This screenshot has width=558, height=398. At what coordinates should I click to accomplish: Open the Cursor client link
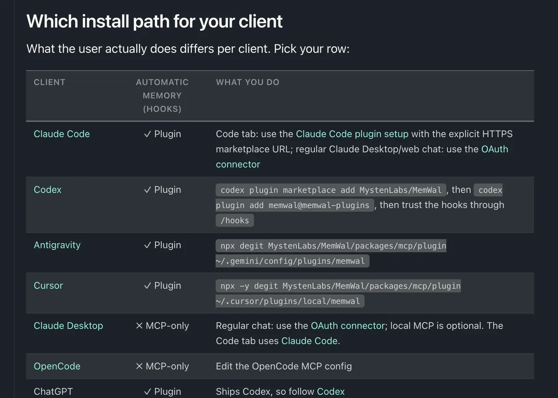pos(48,285)
